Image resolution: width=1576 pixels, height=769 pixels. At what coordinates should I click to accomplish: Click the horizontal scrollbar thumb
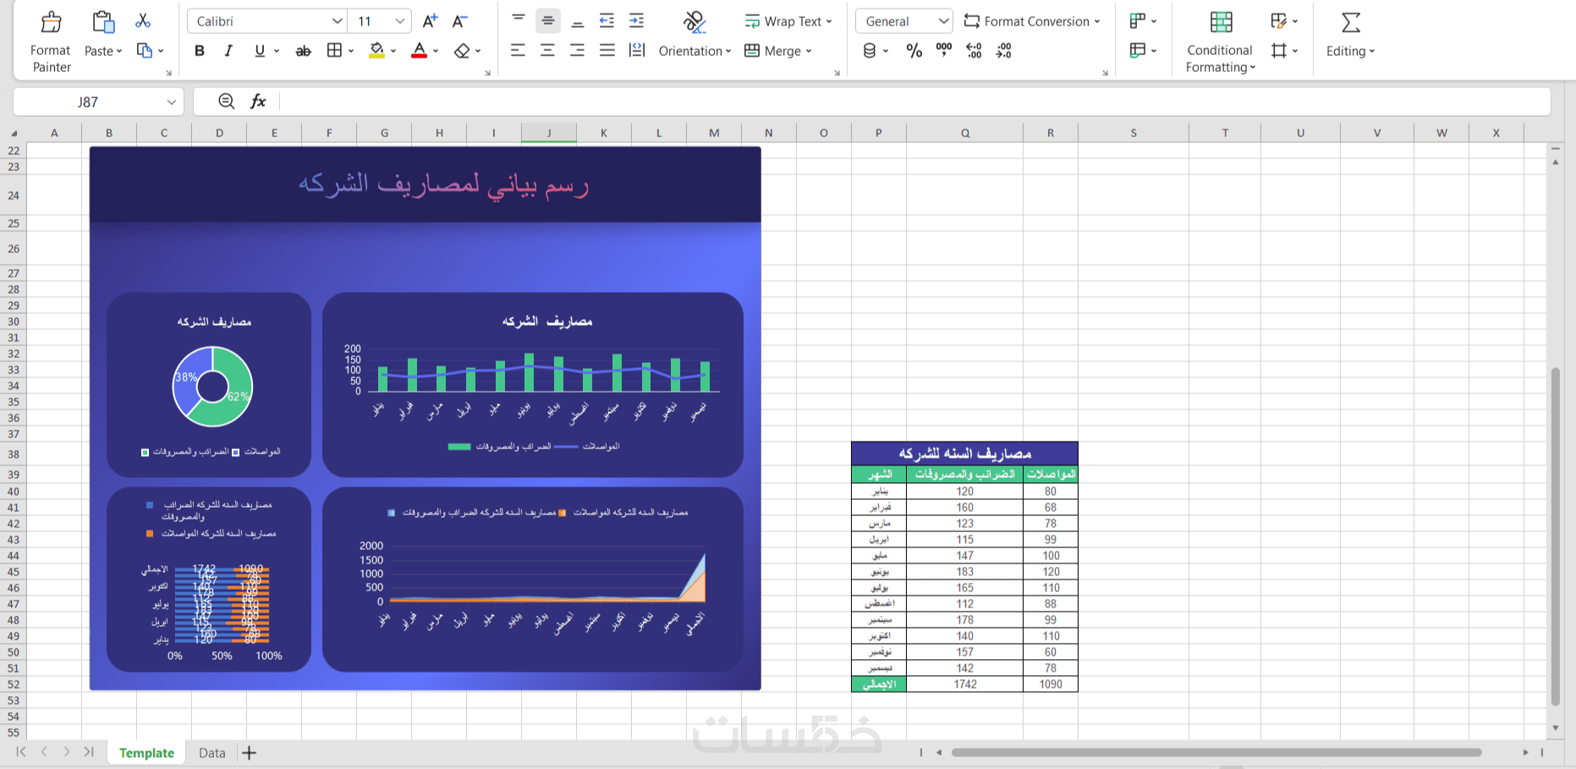1216,752
